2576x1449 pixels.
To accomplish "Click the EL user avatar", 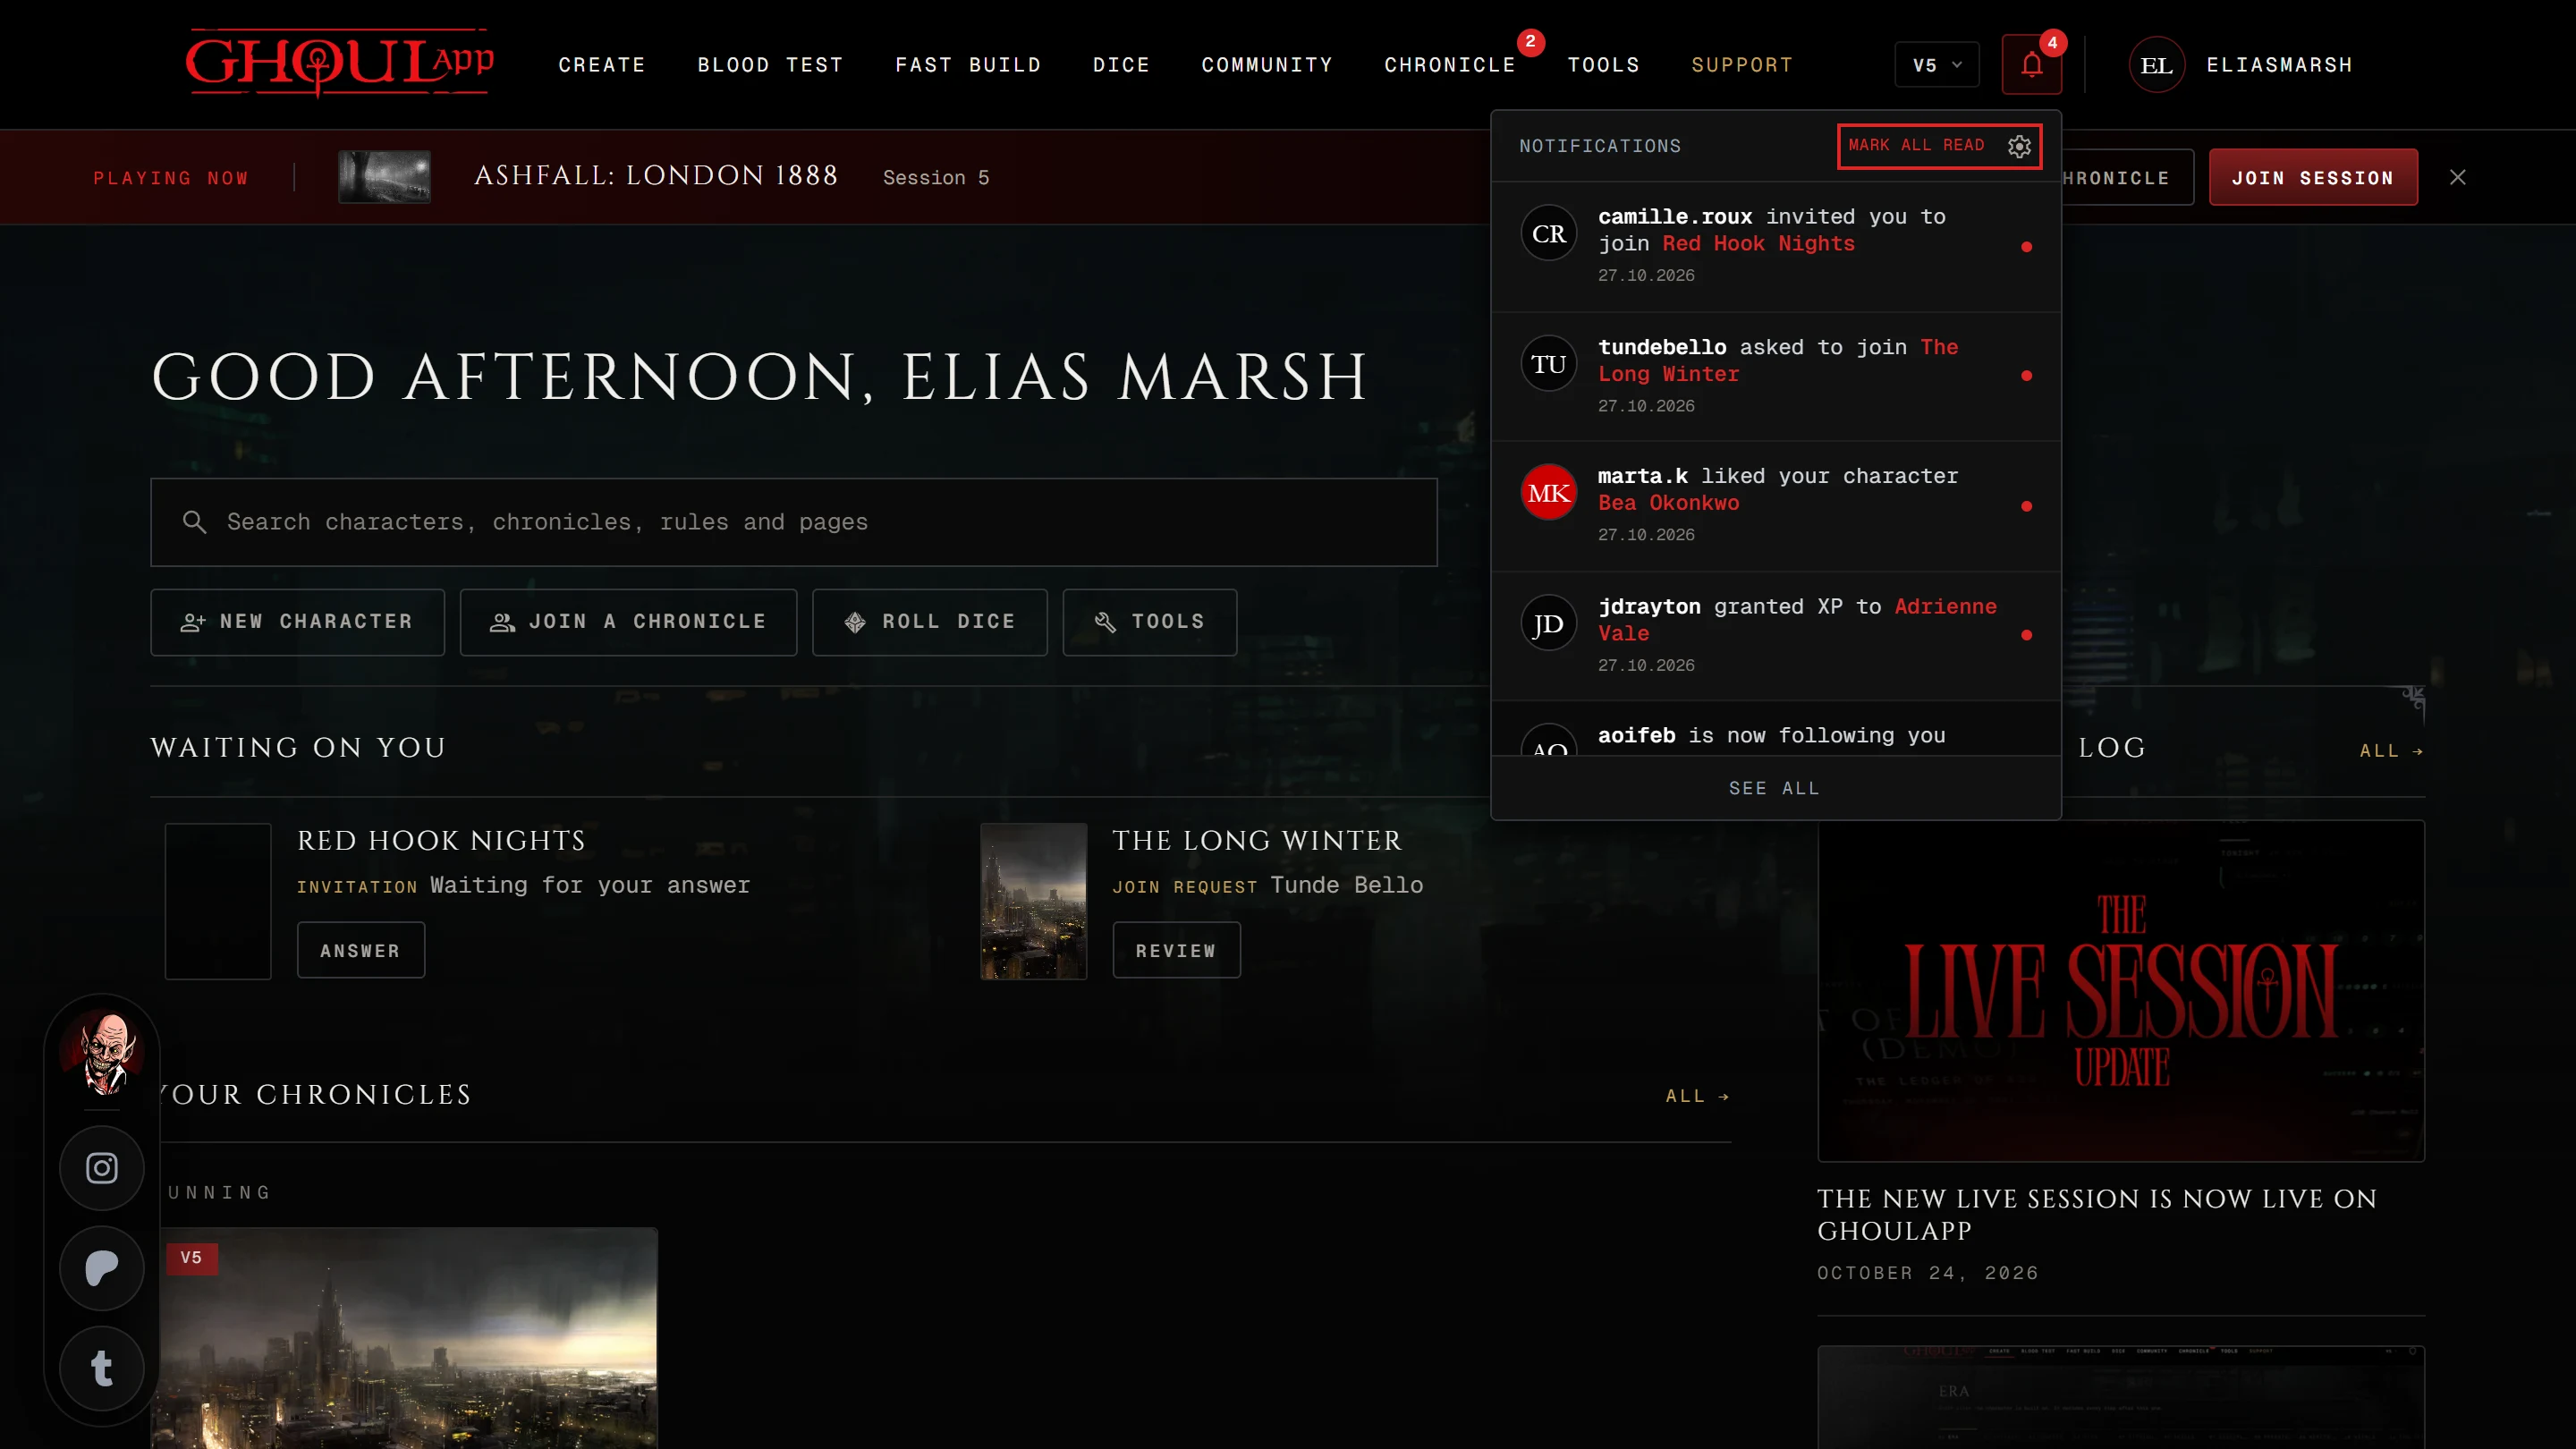I will (2156, 65).
